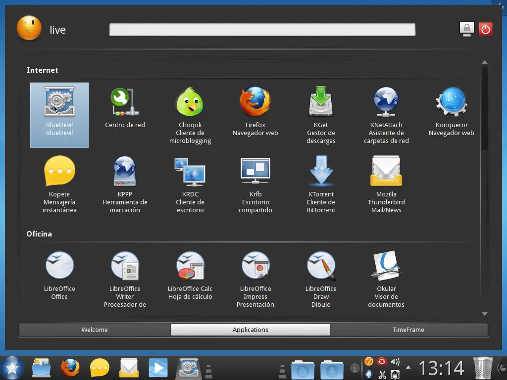Launch LibreOffice Draw Dibujo
The height and width of the screenshot is (380, 507).
click(x=321, y=279)
